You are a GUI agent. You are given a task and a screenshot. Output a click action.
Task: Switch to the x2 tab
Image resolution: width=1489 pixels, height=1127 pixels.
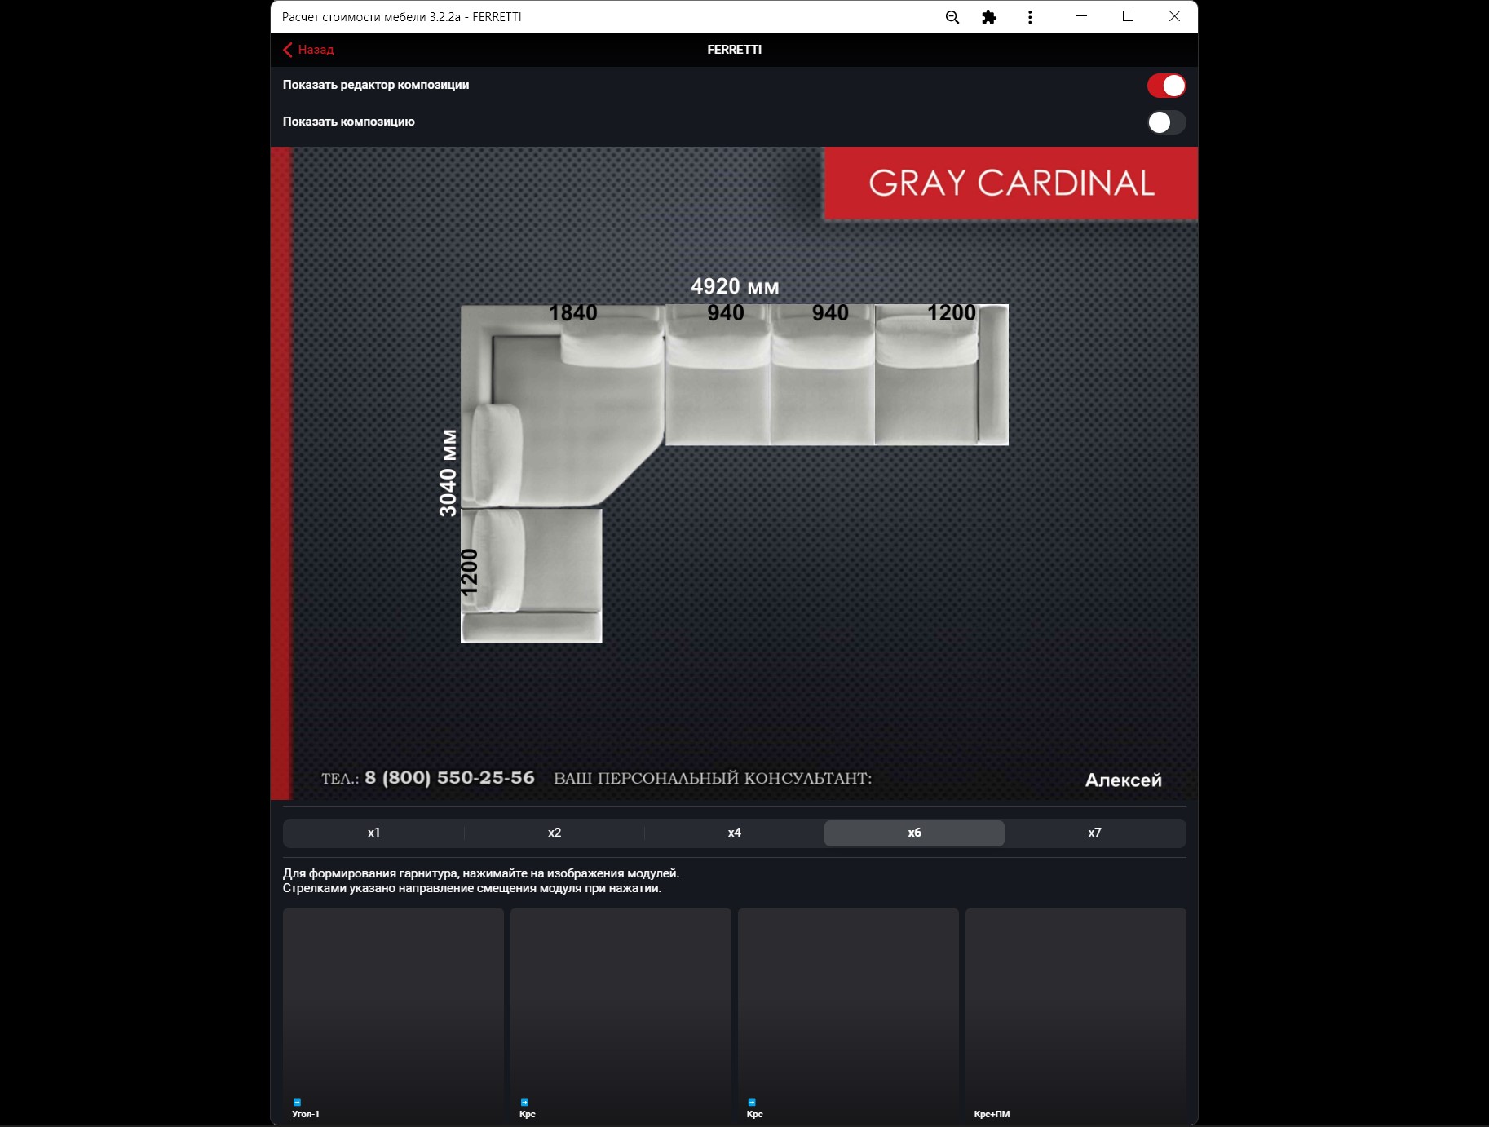click(555, 833)
